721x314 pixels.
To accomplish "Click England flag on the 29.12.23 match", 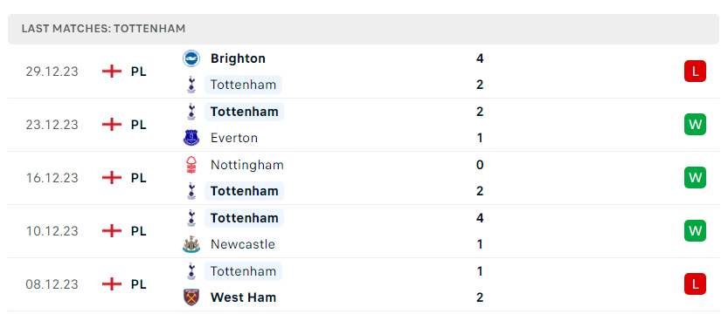I will (x=112, y=72).
